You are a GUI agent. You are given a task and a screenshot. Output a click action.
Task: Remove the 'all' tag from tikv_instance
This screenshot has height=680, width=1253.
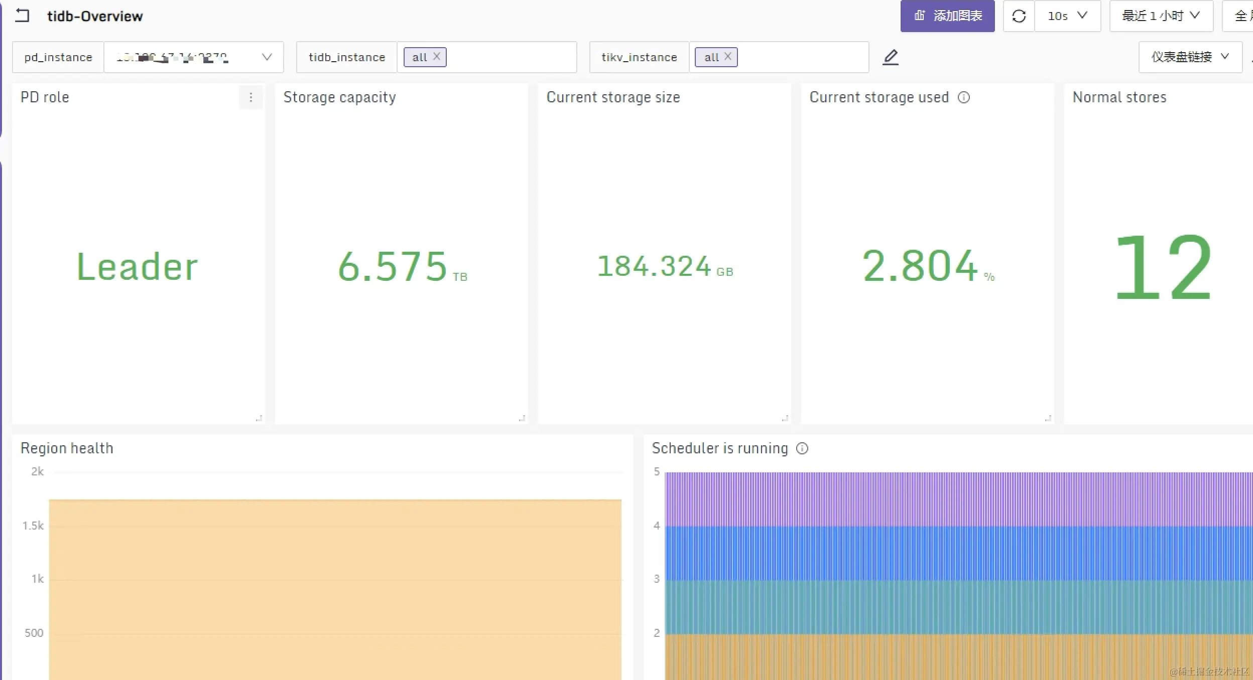pos(728,57)
